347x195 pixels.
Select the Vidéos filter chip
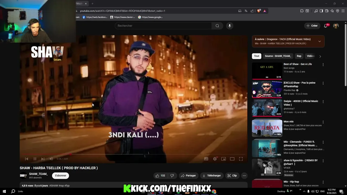point(310,56)
